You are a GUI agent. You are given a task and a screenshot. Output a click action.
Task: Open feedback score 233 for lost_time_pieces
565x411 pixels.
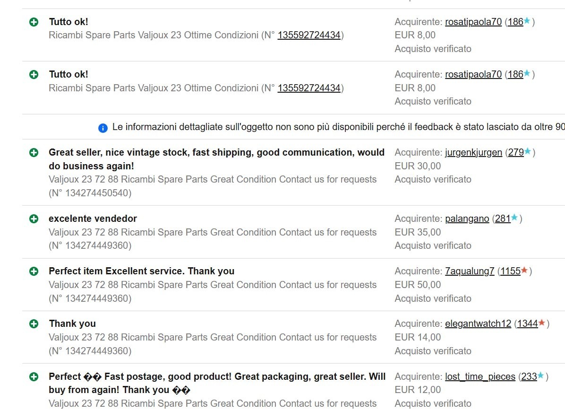click(x=529, y=377)
